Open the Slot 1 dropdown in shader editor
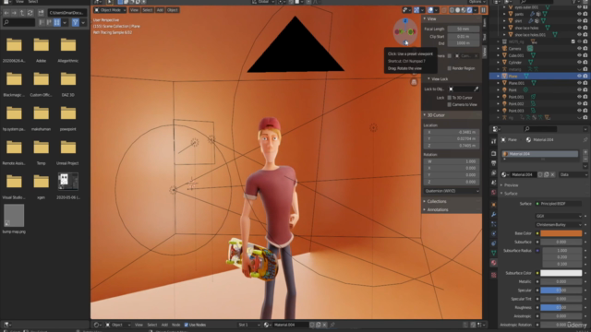This screenshot has height=332, width=591. pyautogui.click(x=249, y=325)
